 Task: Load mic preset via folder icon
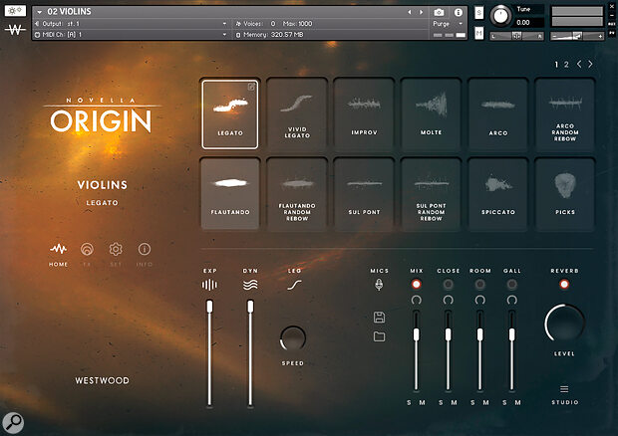(379, 336)
